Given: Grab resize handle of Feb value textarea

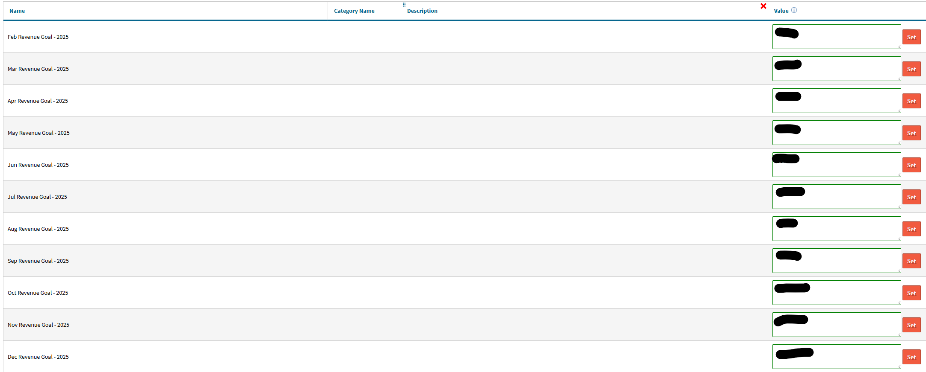Looking at the screenshot, I should 899,47.
